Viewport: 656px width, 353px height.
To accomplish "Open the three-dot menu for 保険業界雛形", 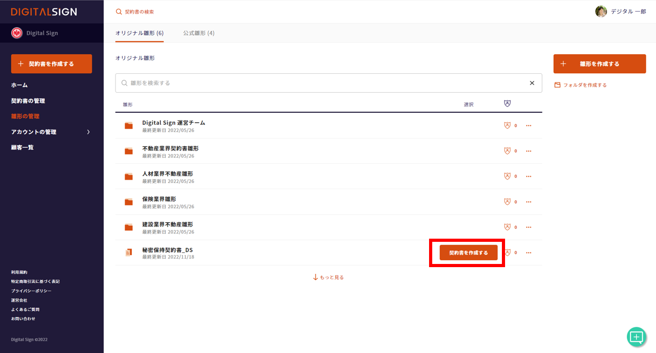I will (x=528, y=202).
